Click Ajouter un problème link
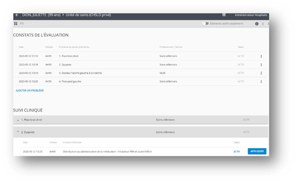Screen dimensions: 296x183 (30, 91)
